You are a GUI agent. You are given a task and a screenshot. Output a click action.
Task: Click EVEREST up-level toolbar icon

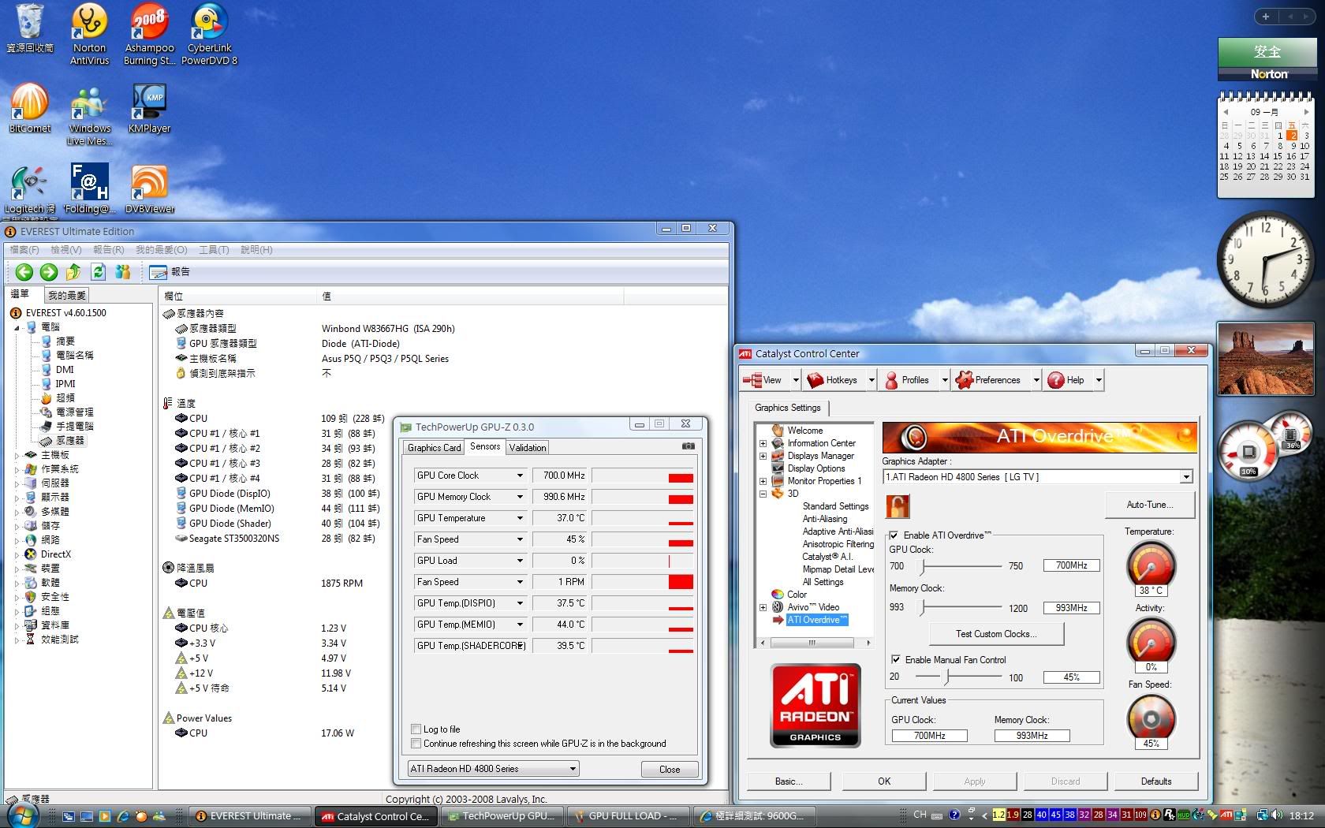click(73, 272)
